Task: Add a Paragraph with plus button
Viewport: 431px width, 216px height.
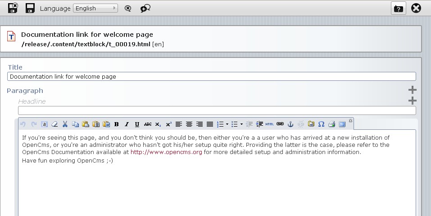Action: point(412,90)
